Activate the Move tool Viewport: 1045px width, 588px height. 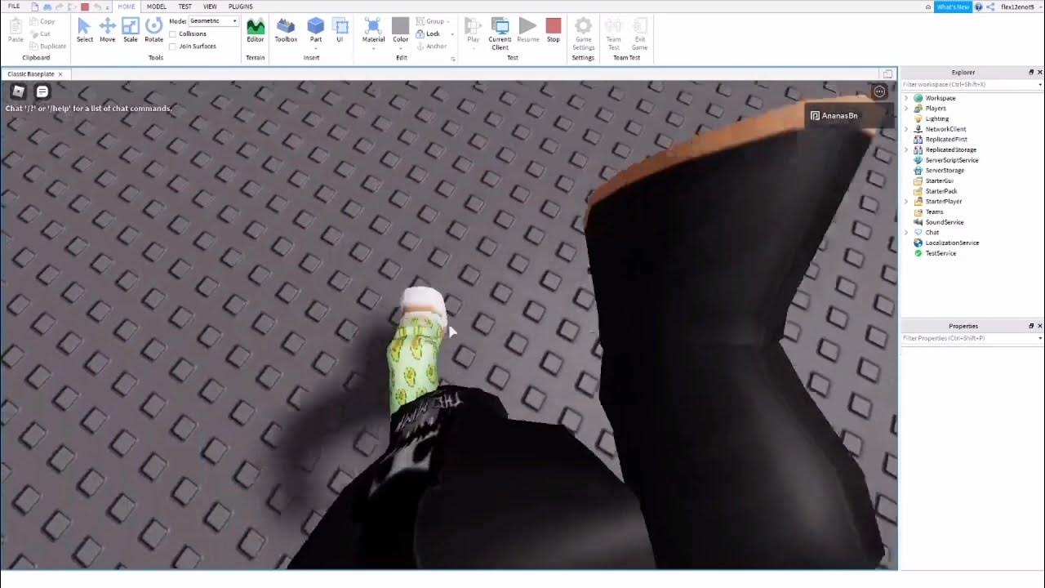coord(107,30)
